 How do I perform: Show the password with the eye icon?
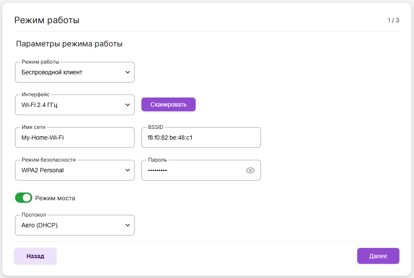(250, 171)
